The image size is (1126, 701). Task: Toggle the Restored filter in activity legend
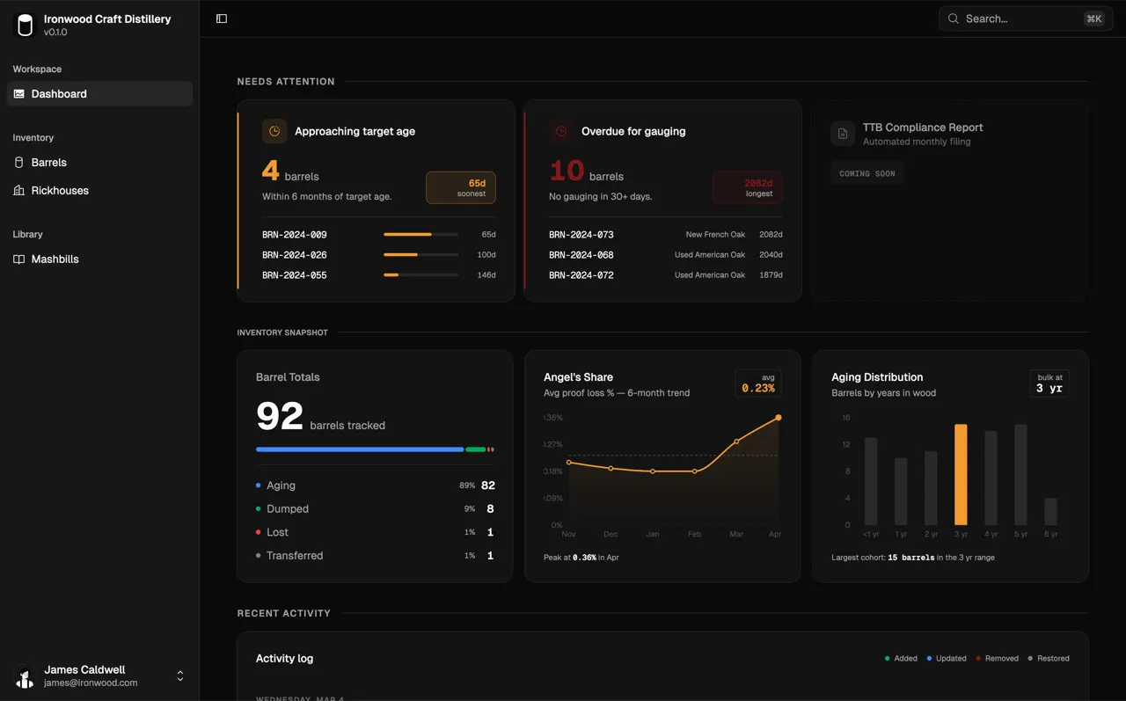(x=1048, y=658)
